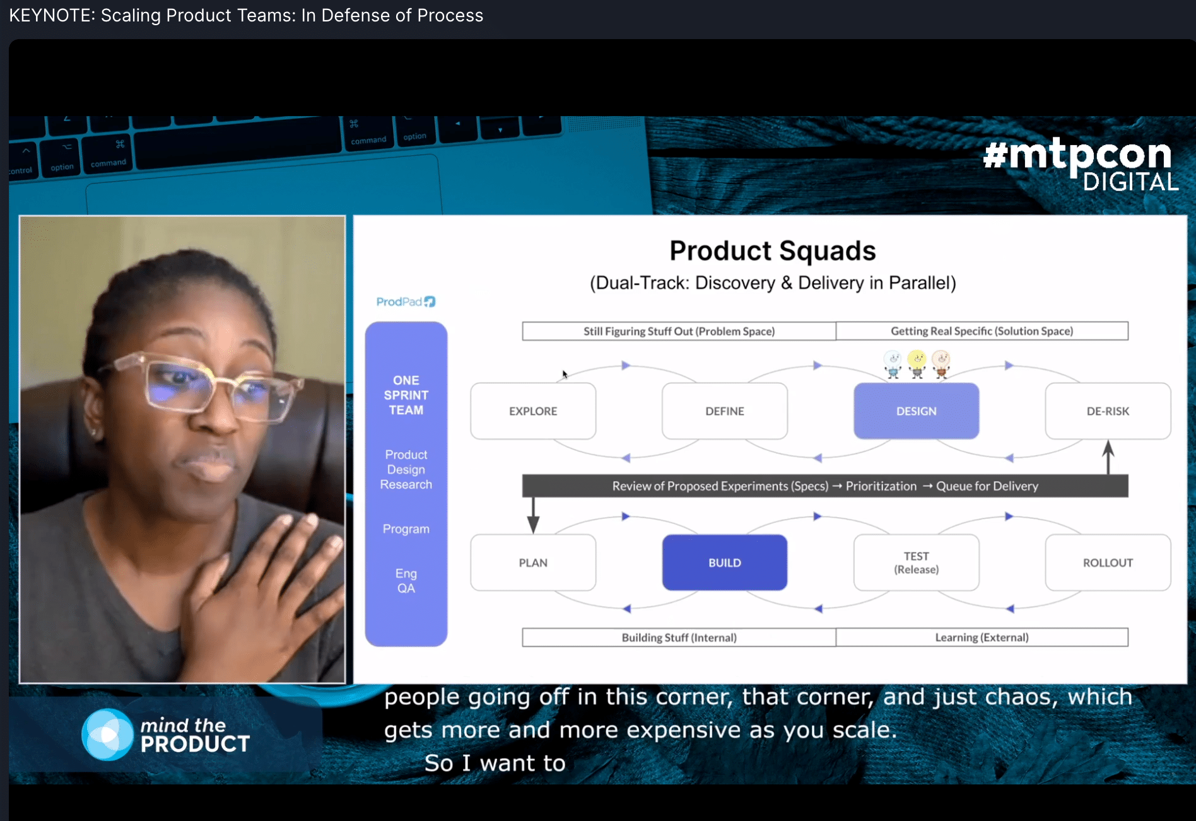
Task: Click the caption text "So I want to"
Action: pyautogui.click(x=495, y=763)
